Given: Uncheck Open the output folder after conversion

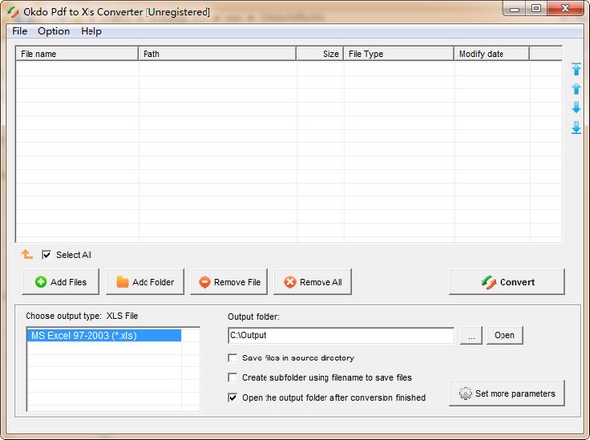Looking at the screenshot, I should [233, 398].
